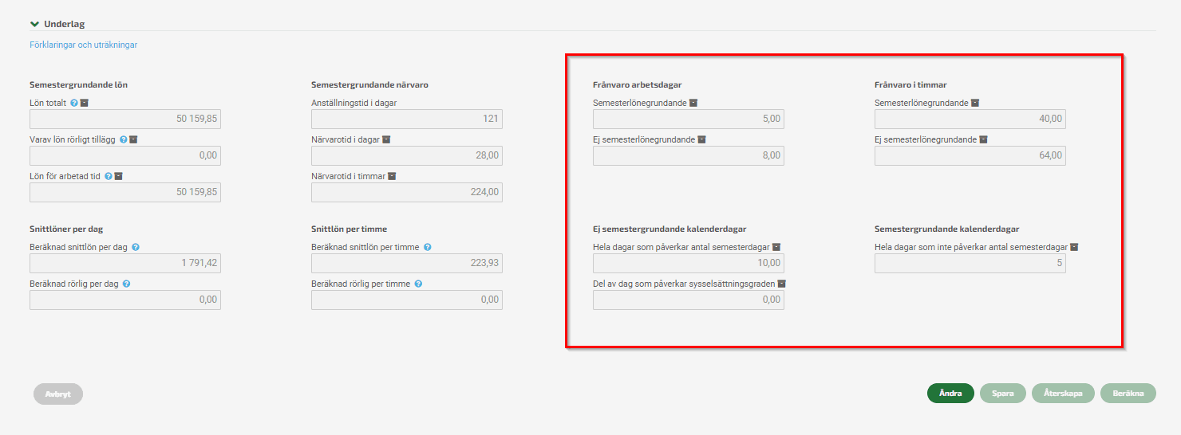This screenshot has height=435, width=1181.
Task: Click the Anställningstid i dagar field
Action: (x=407, y=120)
